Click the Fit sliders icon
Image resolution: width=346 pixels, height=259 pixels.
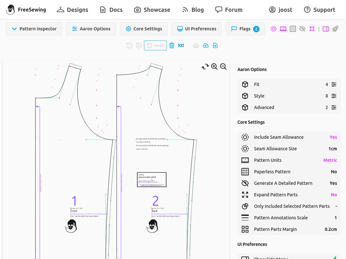334,84
